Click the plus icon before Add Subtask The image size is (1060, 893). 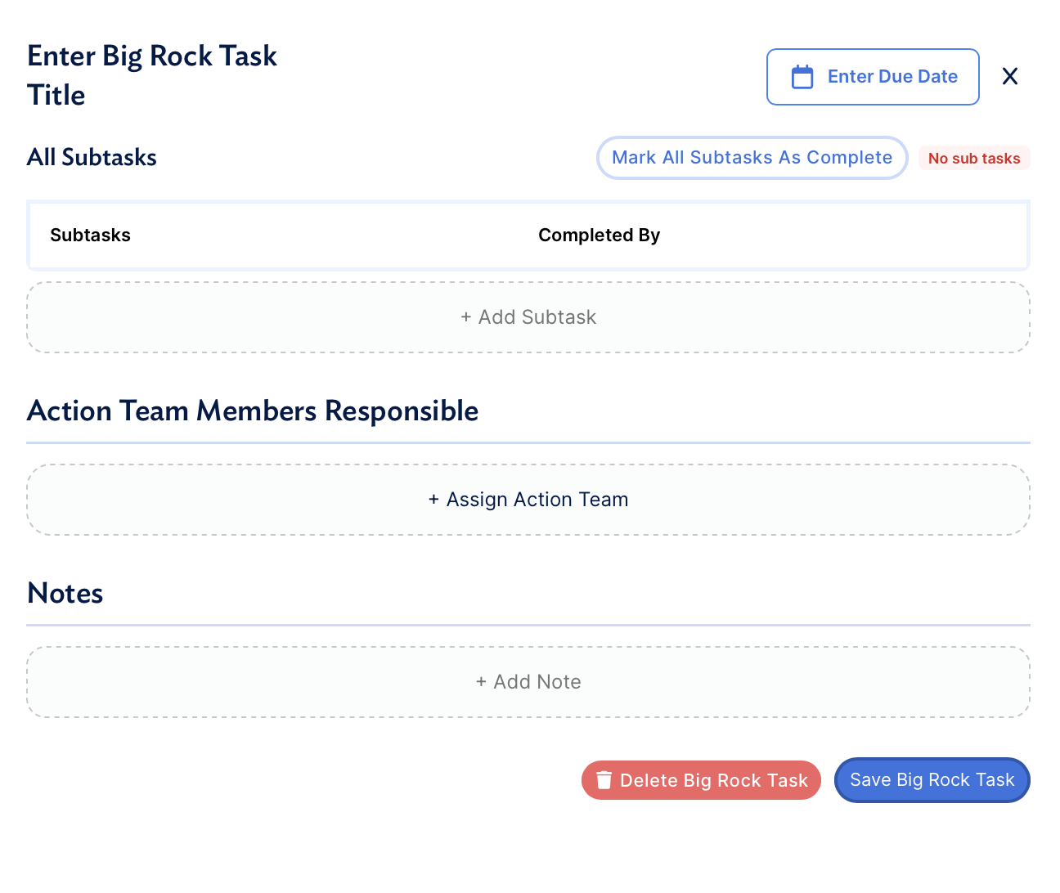pos(466,317)
